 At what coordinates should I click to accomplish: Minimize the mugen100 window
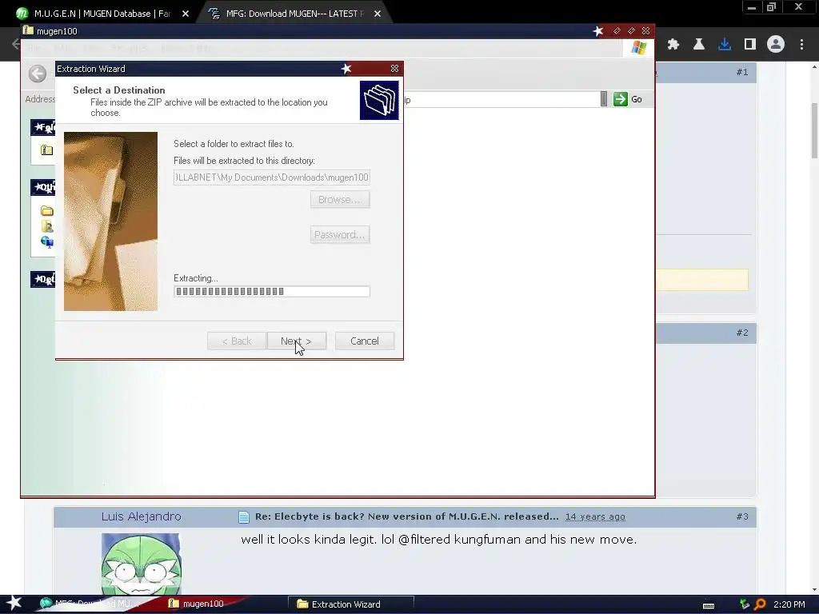(x=617, y=31)
